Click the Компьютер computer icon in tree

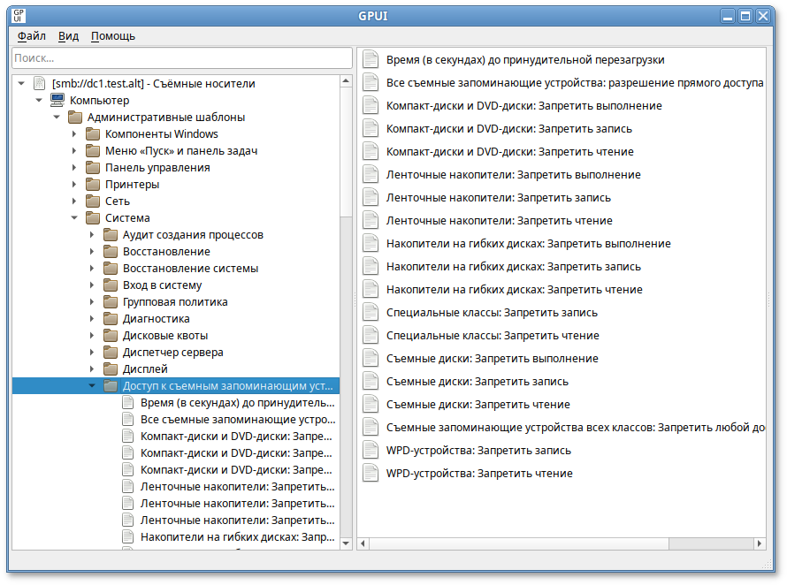click(57, 101)
